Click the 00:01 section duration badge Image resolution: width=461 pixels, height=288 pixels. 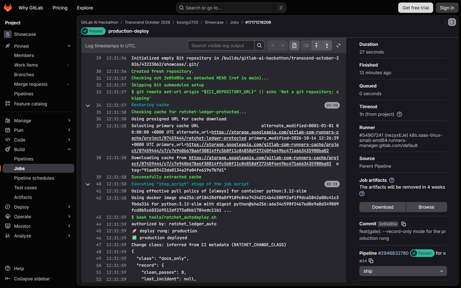(x=332, y=184)
